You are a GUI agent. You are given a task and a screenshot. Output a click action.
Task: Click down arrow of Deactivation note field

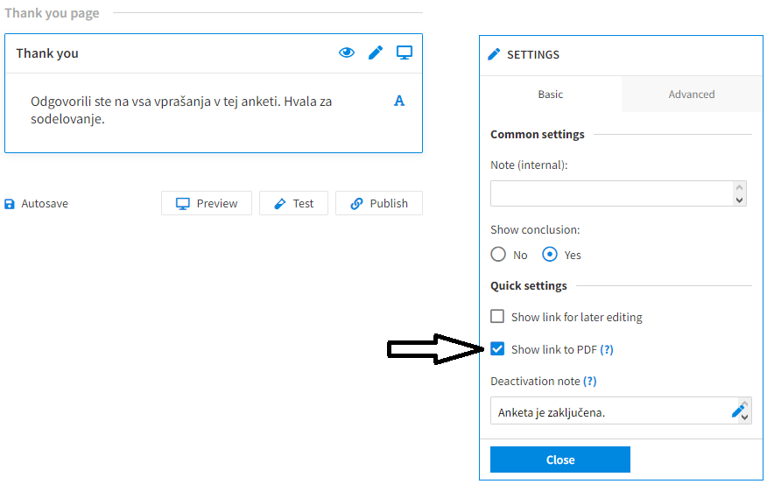click(x=744, y=417)
